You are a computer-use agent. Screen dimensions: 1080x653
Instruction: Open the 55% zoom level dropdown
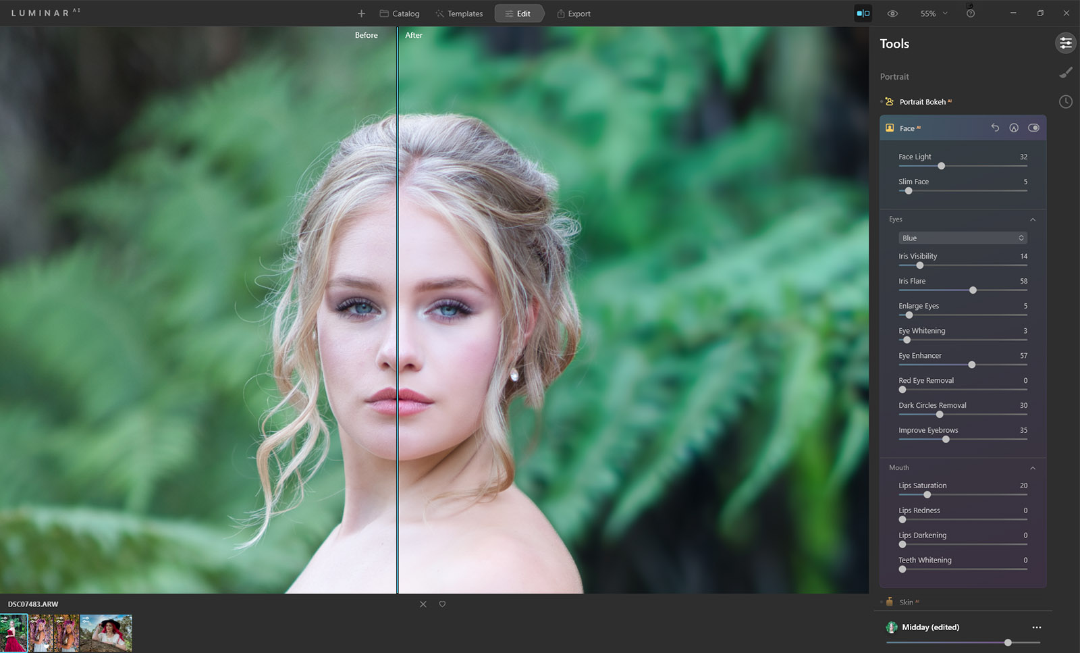(x=934, y=14)
